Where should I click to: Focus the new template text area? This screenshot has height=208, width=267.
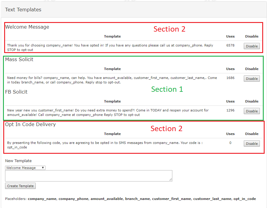88,176
